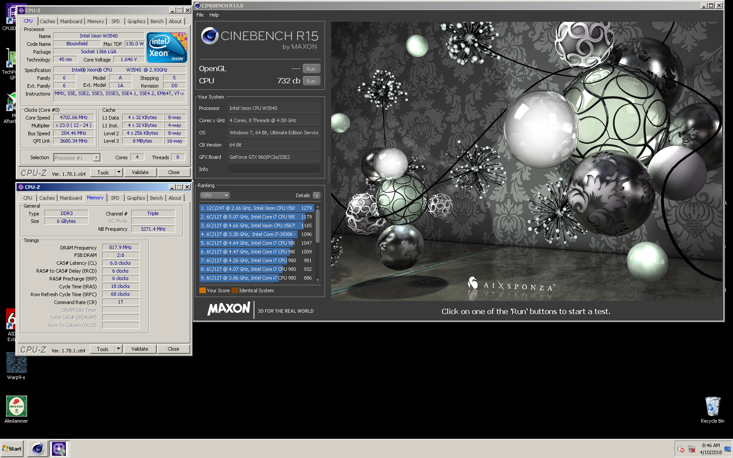Open the Aleslammer desktop icon
This screenshot has width=733, height=458.
coord(16,410)
